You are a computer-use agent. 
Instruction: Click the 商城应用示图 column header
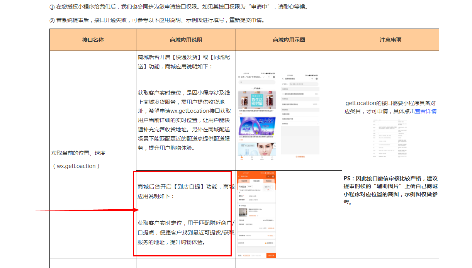pyautogui.click(x=289, y=40)
